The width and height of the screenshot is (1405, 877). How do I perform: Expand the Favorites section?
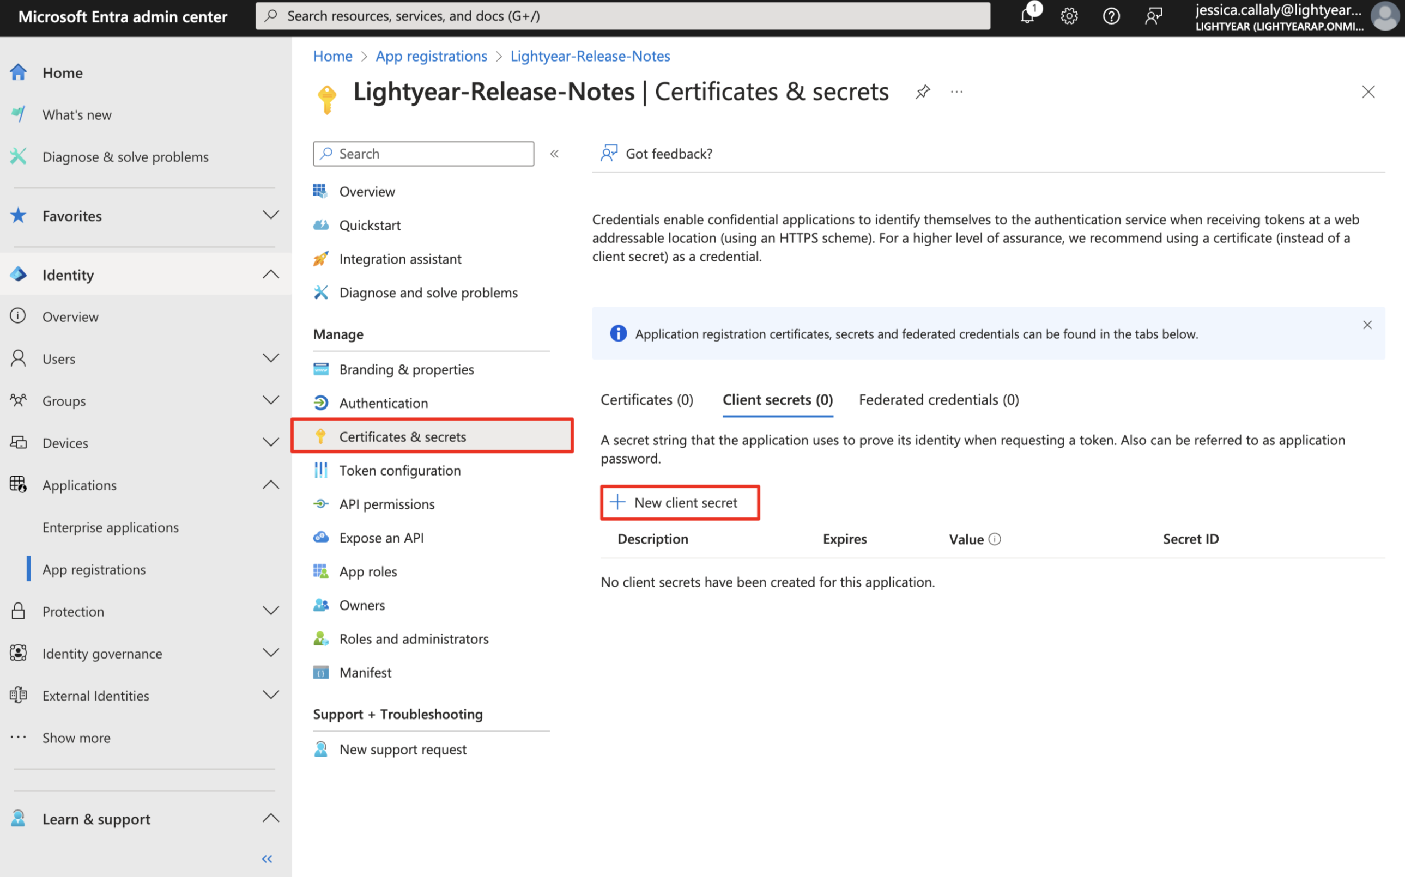tap(270, 215)
